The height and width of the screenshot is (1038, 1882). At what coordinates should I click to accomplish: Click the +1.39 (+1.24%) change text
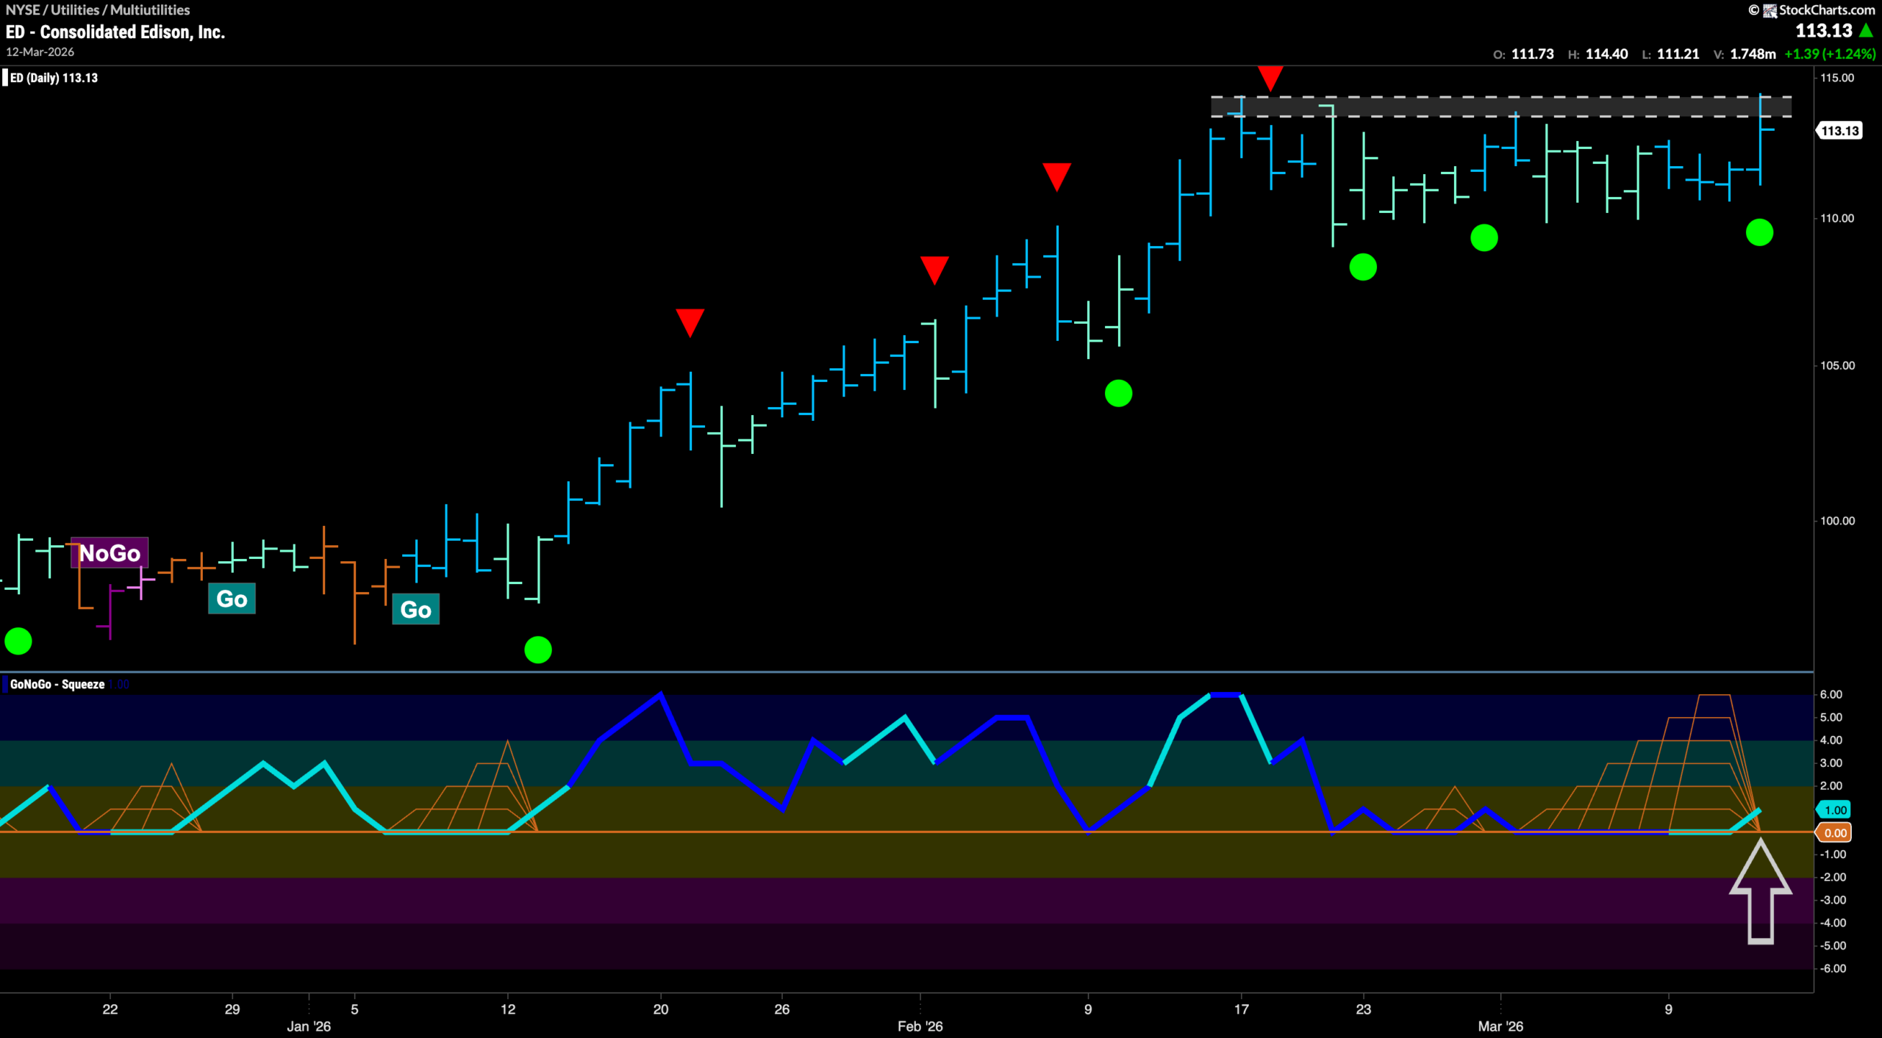[1830, 54]
